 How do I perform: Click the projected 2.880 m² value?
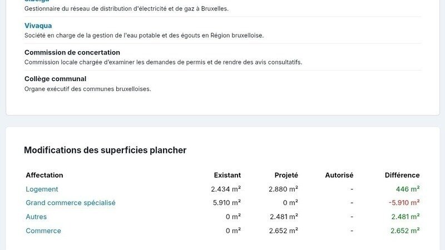pos(283,189)
